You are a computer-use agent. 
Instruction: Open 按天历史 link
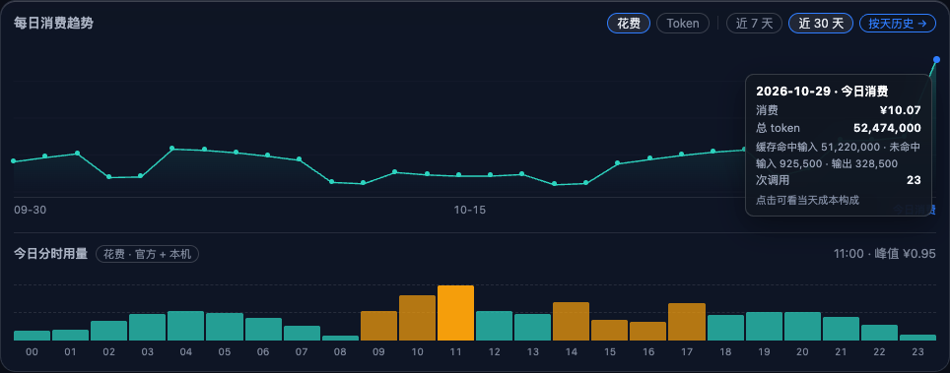898,24
